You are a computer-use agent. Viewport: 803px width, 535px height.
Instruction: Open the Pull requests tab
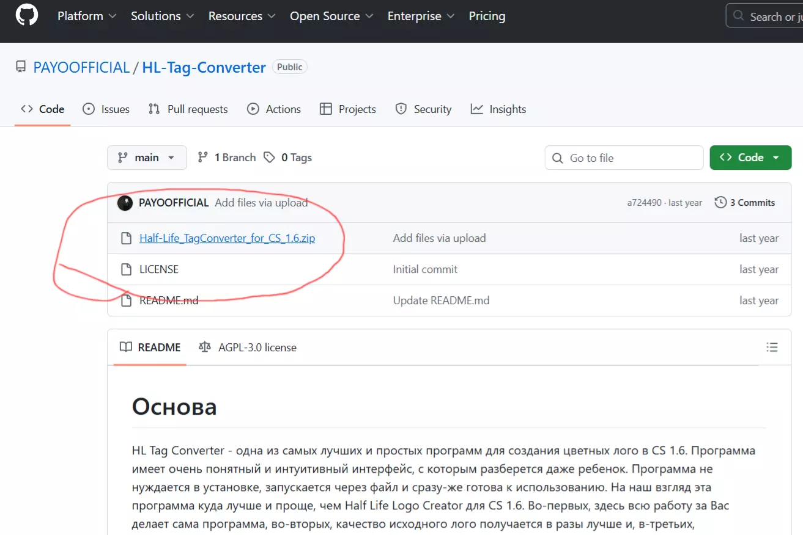click(188, 109)
